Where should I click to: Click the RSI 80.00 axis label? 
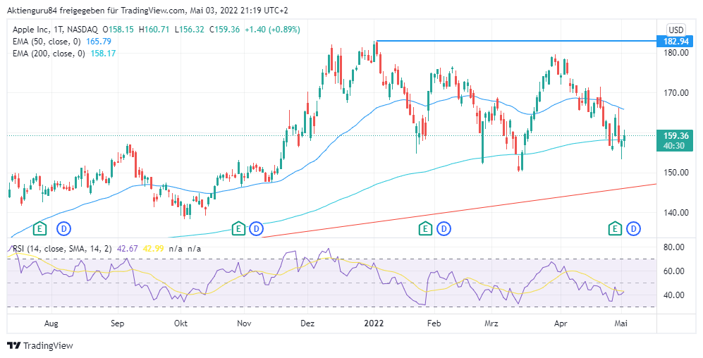pyautogui.click(x=674, y=247)
